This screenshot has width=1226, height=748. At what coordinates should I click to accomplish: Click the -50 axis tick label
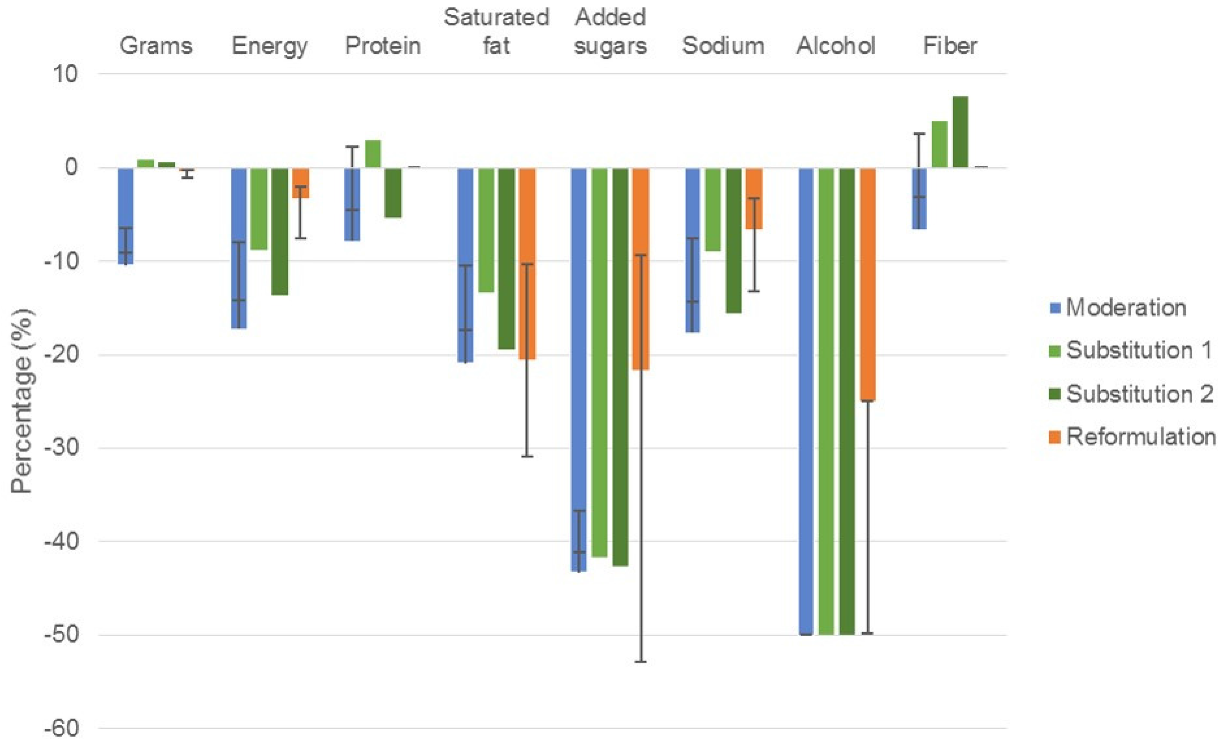click(61, 635)
